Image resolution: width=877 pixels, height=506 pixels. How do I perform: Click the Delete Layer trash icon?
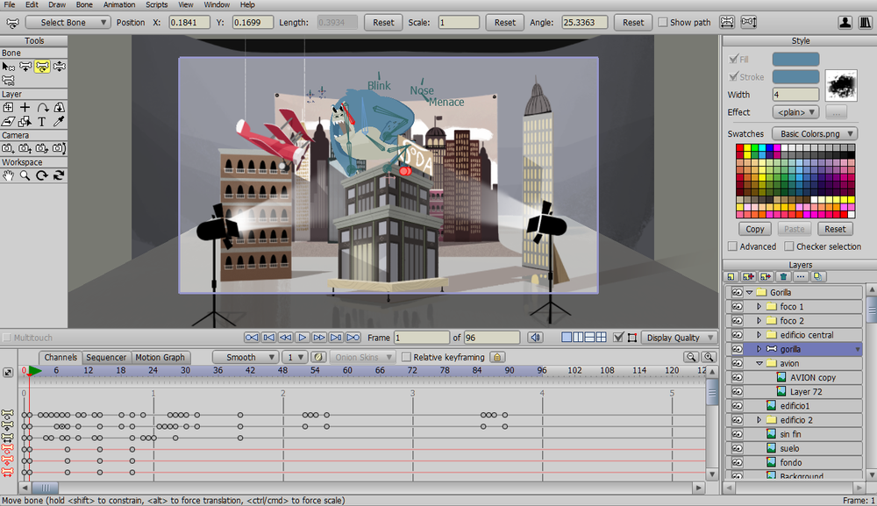(783, 277)
